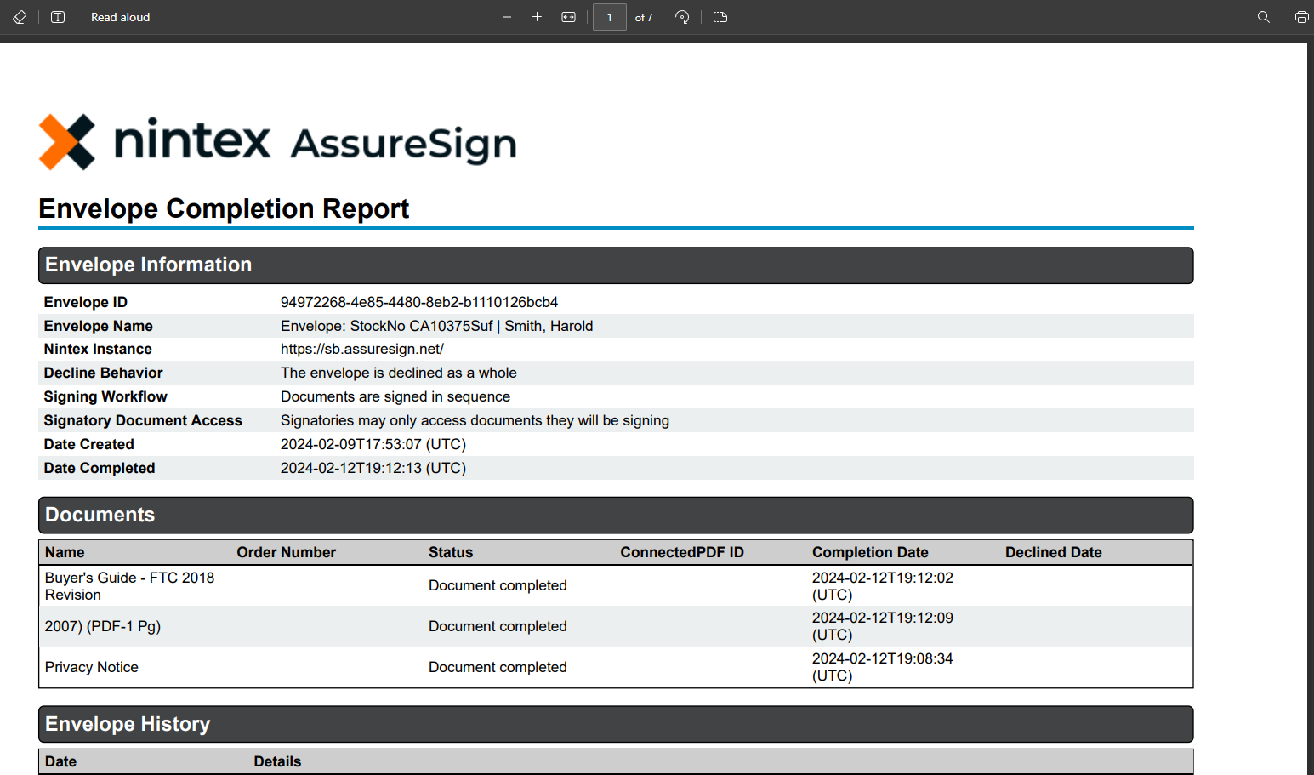Click the 'Privacy Notice' document name

[92, 667]
